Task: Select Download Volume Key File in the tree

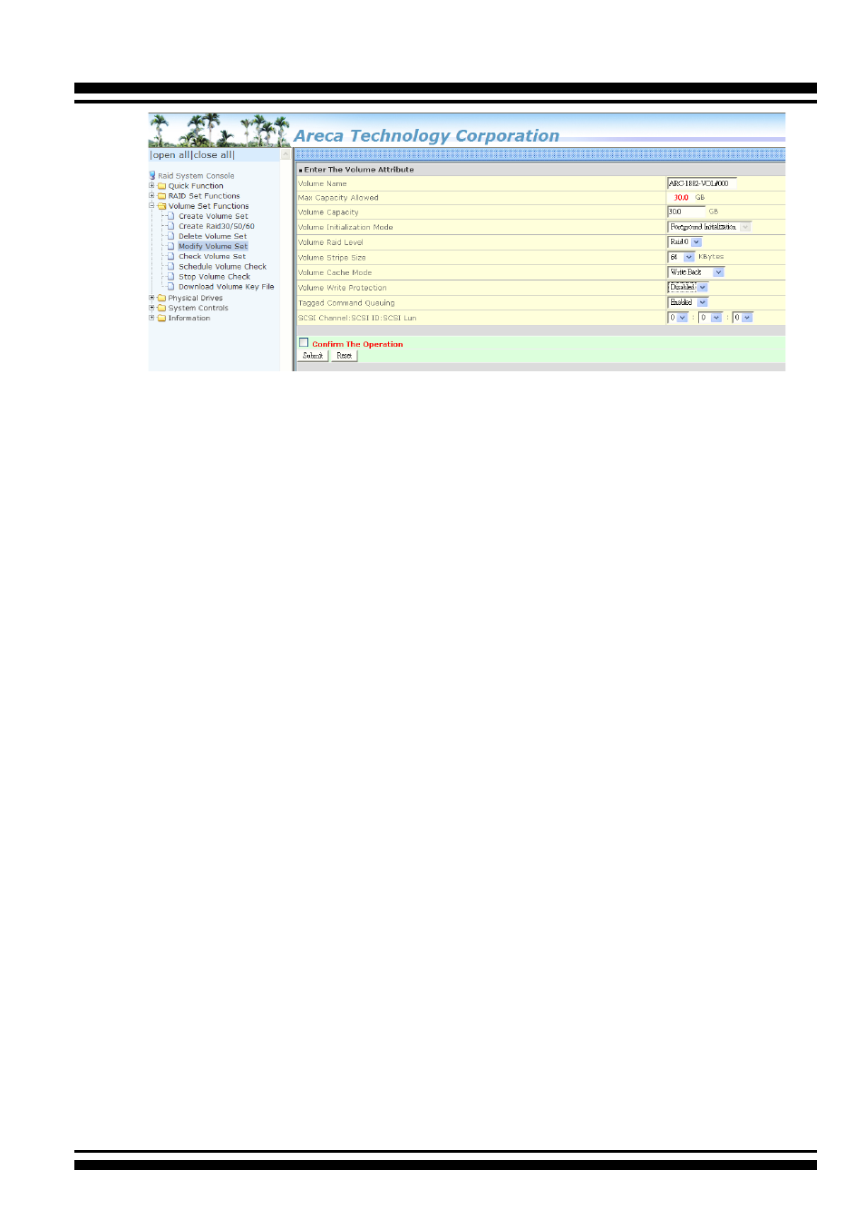Action: click(x=226, y=287)
